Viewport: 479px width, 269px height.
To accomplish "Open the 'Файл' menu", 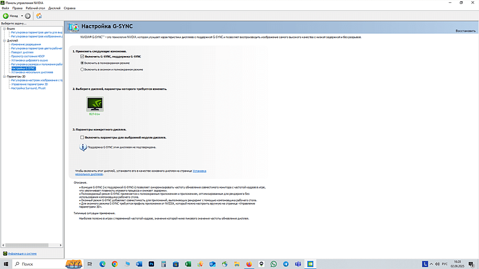I will 5,9.
